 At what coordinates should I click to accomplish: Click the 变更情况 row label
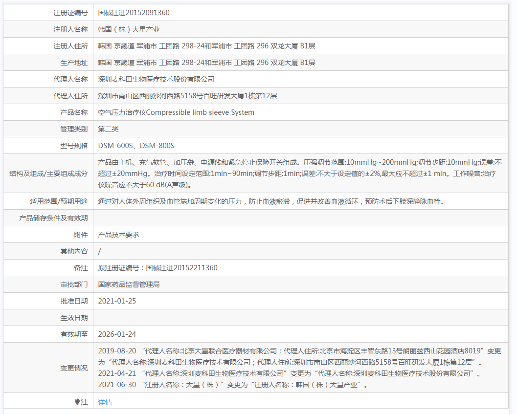pyautogui.click(x=74, y=368)
